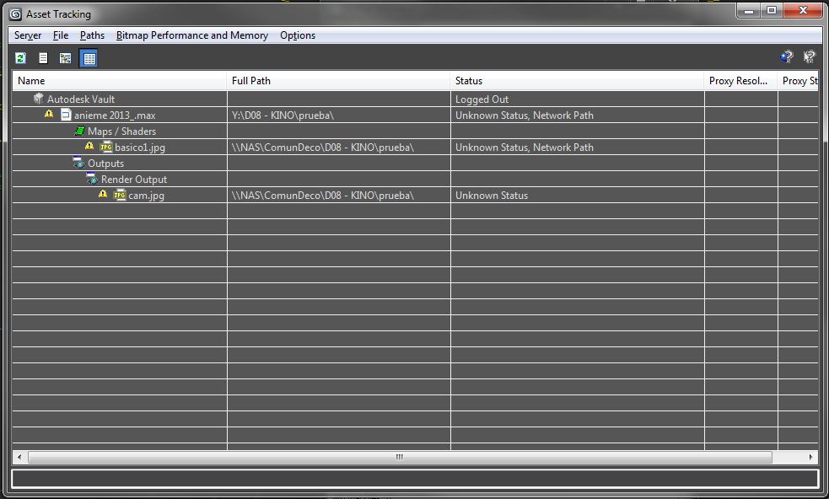Select the Outputs node
This screenshot has width=829, height=499.
click(105, 164)
